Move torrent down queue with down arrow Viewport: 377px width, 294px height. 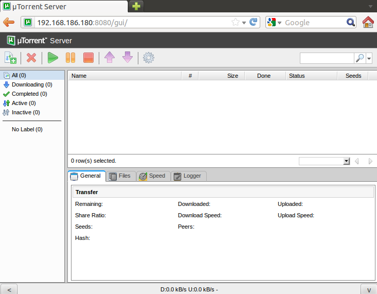point(128,57)
